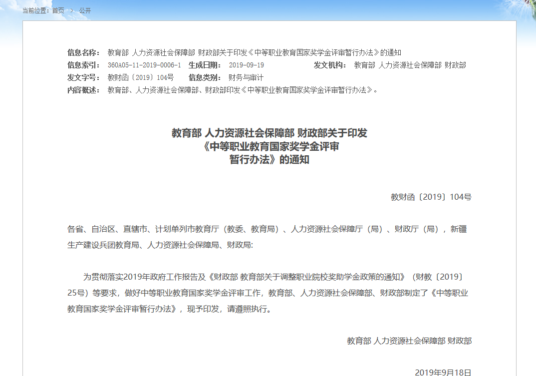The width and height of the screenshot is (536, 376).
Task: Click the heading line 暂行办法》的通知
Action: [x=269, y=160]
